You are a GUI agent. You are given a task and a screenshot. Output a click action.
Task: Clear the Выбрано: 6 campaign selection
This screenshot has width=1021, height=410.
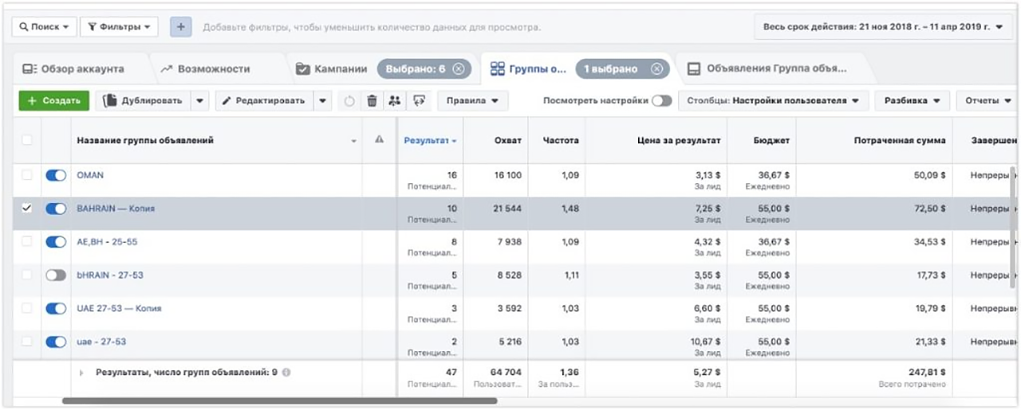(x=458, y=68)
